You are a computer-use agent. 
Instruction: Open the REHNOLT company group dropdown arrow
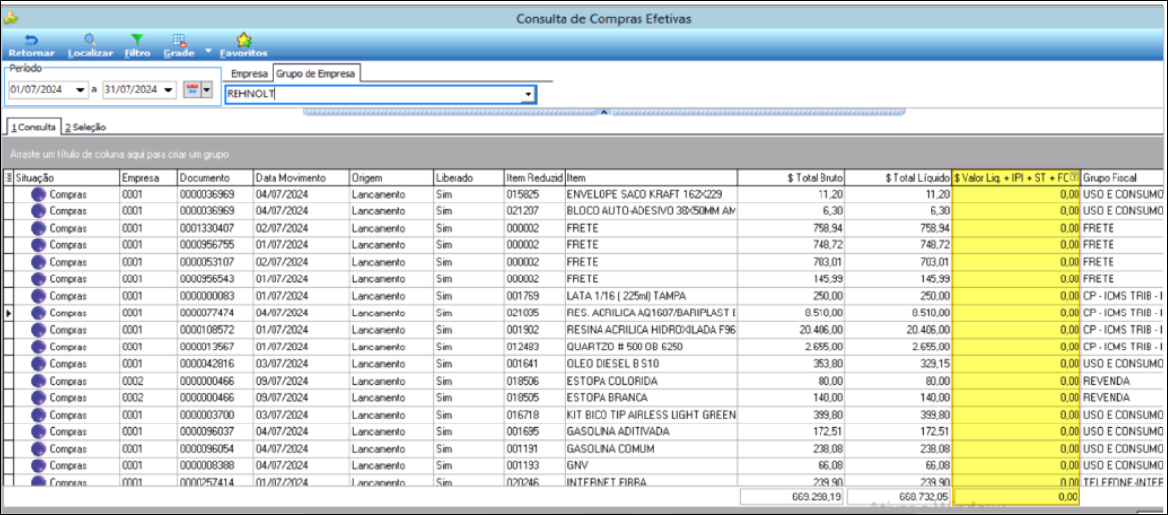528,94
